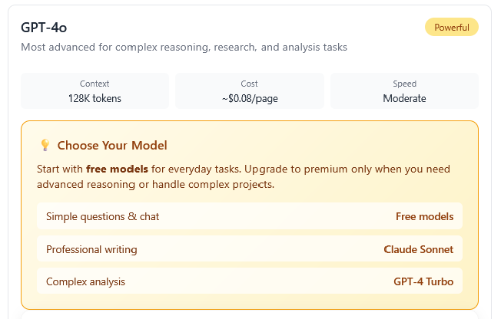Select the Simple questions & chat label
The image size is (501, 319).
pyautogui.click(x=102, y=216)
